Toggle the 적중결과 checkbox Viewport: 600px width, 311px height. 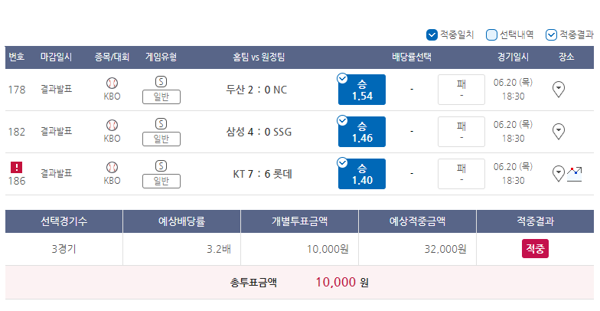click(551, 35)
